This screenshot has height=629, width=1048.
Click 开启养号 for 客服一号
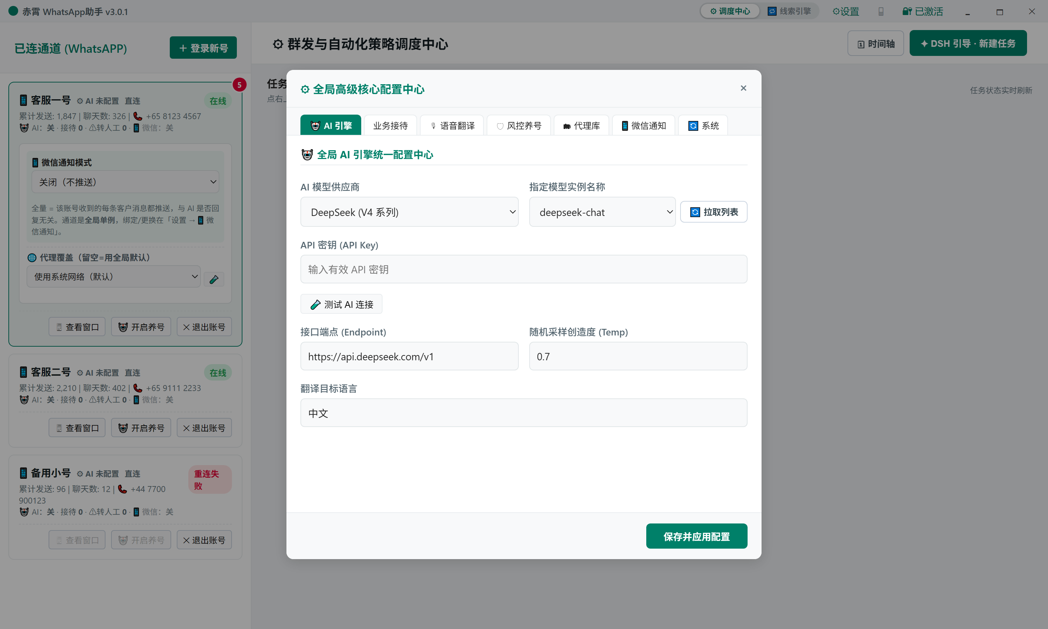pos(141,327)
